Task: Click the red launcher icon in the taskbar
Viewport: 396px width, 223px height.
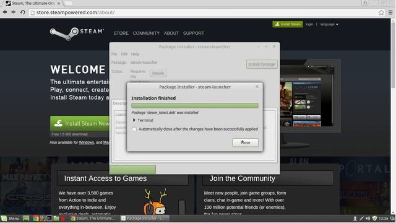Action: pyautogui.click(x=63, y=219)
